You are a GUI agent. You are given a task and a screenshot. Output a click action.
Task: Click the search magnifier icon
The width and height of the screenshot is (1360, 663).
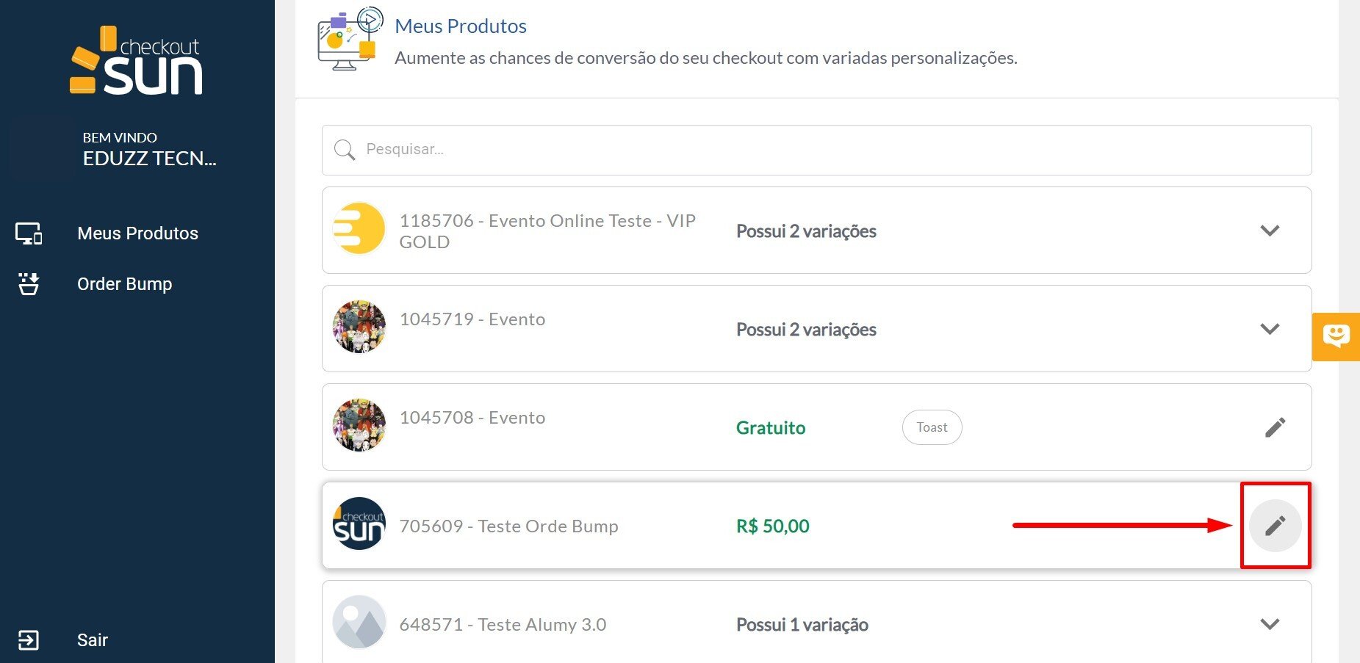pyautogui.click(x=345, y=150)
